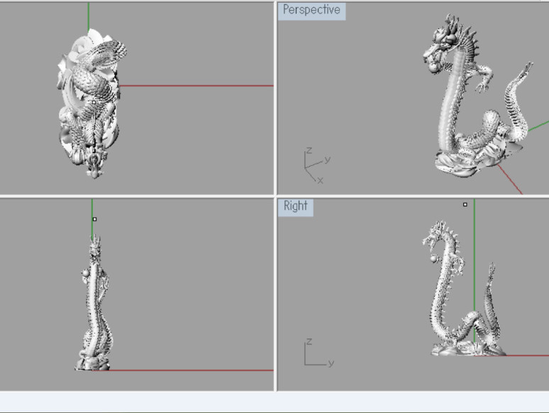Screen dimensions: 549x413
Task: Click the dragon model in Perspective viewport
Action: coord(478,97)
